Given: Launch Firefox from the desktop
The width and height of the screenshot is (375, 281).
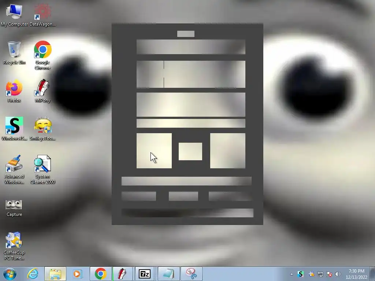Looking at the screenshot, I should point(14,91).
